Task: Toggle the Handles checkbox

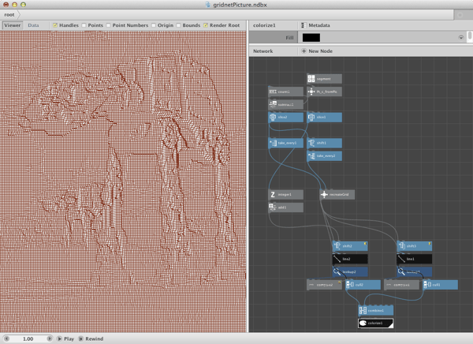Action: 55,25
